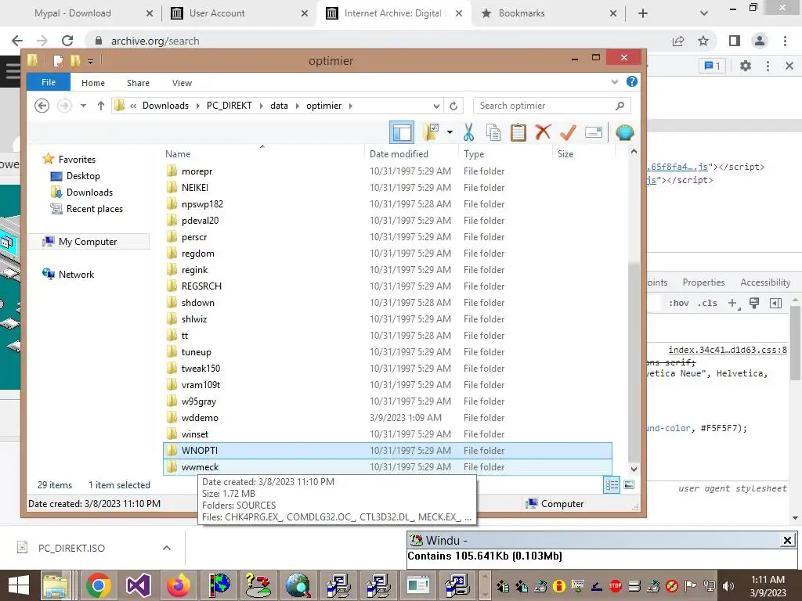Viewport: 802px width, 601px height.
Task: Open the browser profile avatar
Action: [x=760, y=41]
